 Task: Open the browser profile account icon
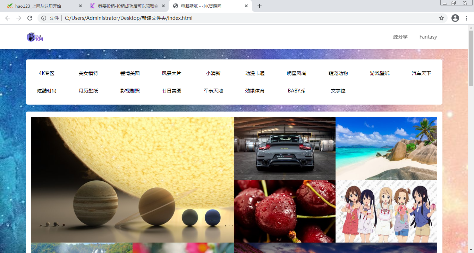[455, 18]
